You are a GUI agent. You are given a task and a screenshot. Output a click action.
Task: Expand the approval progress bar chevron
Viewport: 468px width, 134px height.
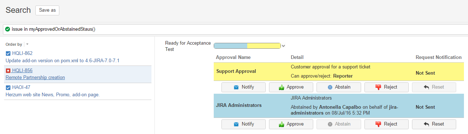tap(283, 46)
